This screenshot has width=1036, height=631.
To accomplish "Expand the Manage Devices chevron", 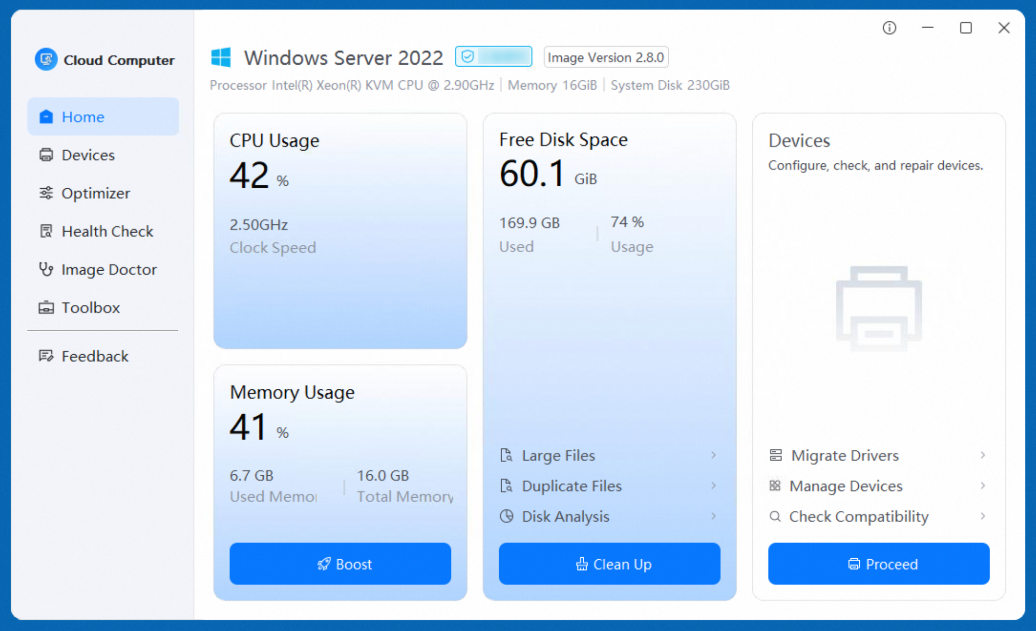I will (983, 485).
